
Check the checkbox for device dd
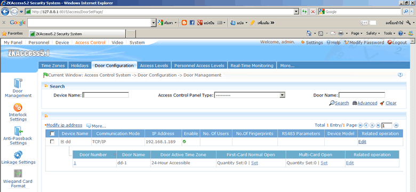(52, 142)
